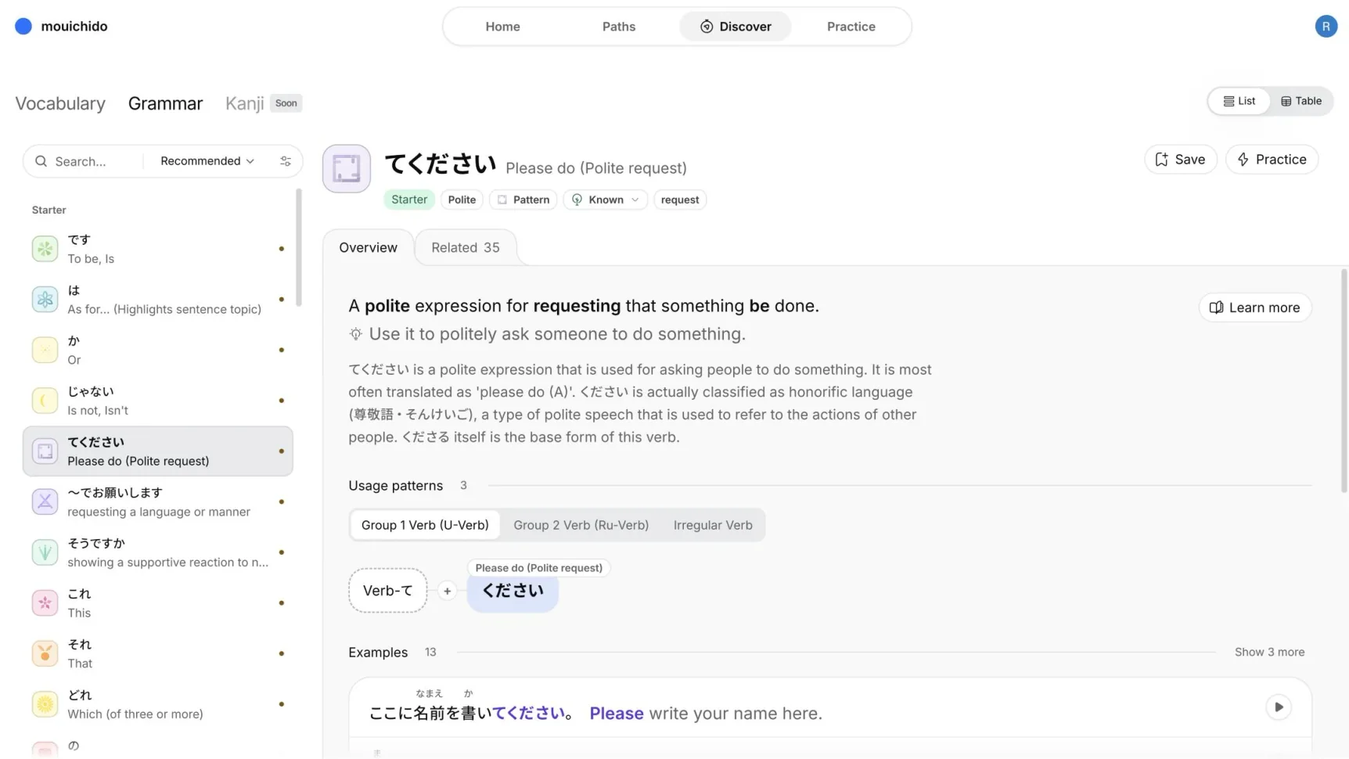Click the ください pattern chip
Viewport: 1349px width, 759px height.
[x=513, y=592]
